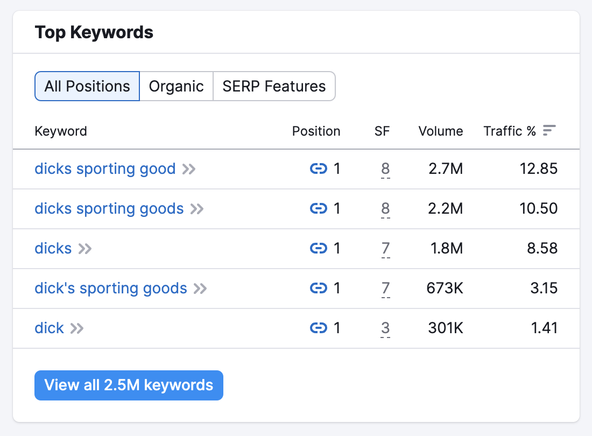Click the SF column header

(x=382, y=131)
